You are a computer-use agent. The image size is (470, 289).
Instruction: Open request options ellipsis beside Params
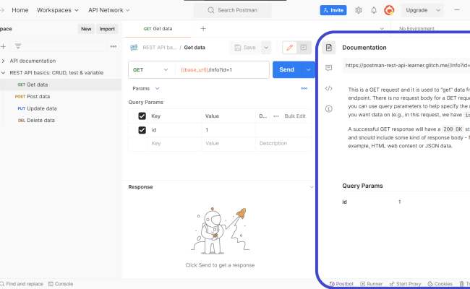click(x=304, y=89)
